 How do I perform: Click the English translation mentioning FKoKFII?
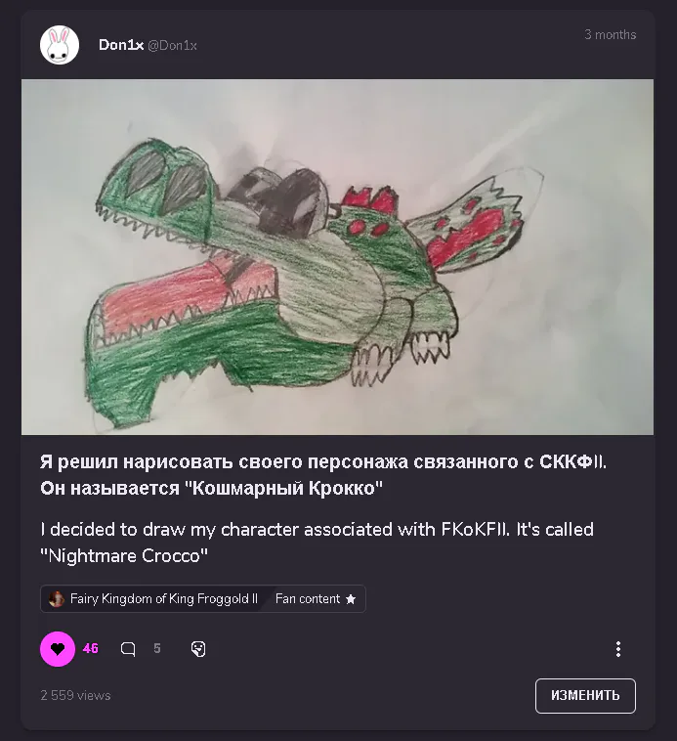(x=317, y=543)
